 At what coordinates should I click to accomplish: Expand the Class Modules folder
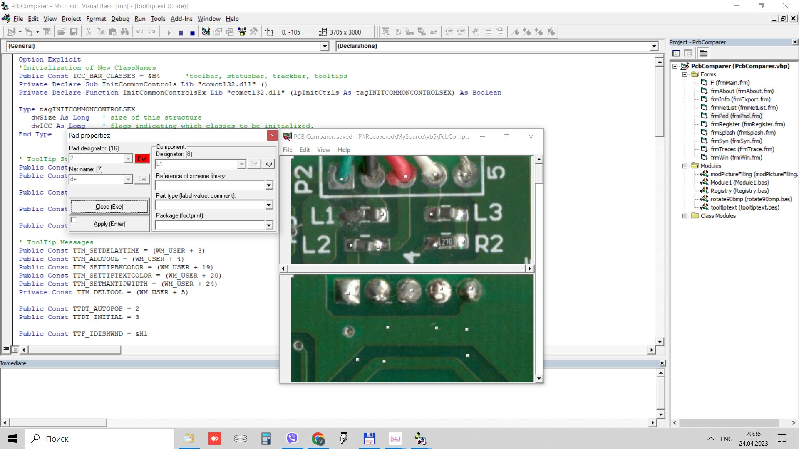coord(685,216)
